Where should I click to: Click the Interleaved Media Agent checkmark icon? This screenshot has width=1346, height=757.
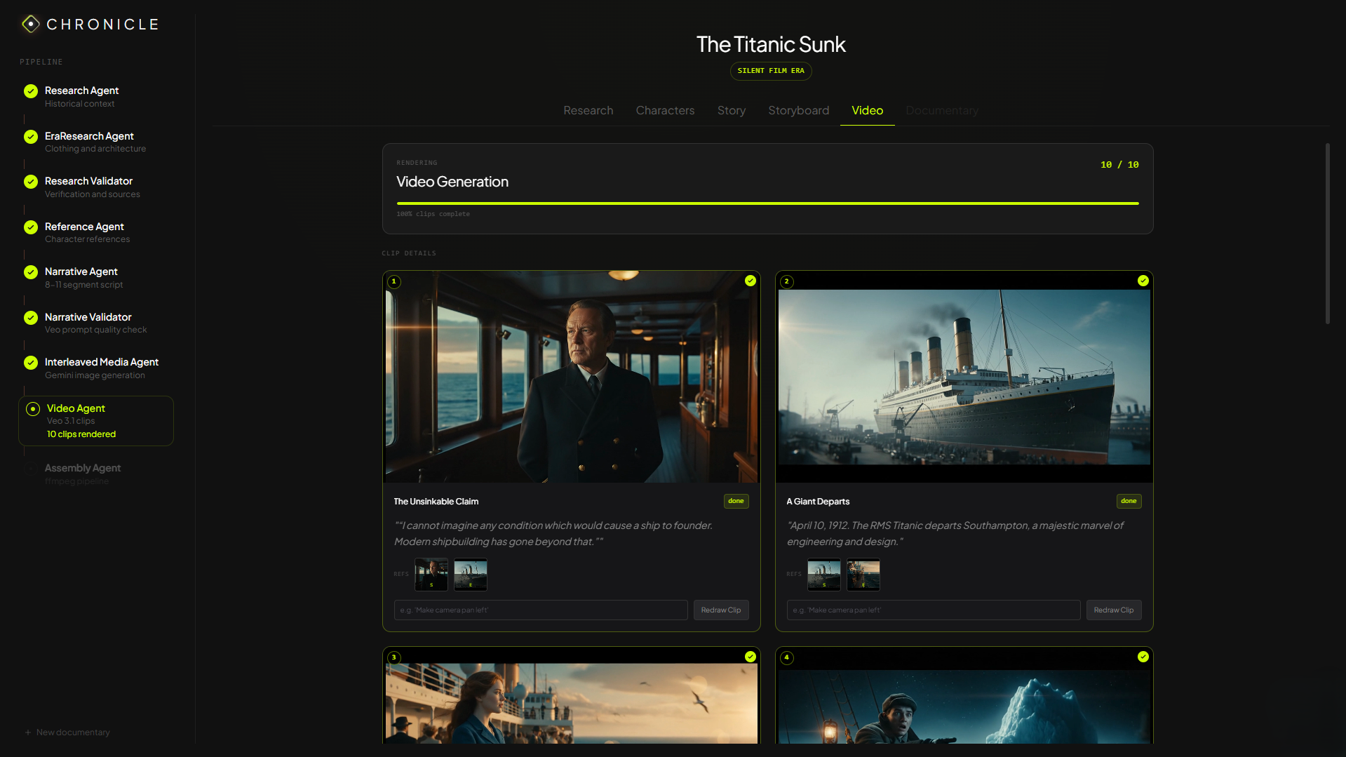click(x=31, y=363)
